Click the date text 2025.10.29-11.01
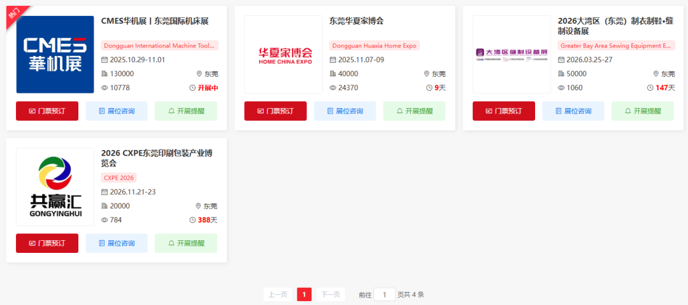Image resolution: width=688 pixels, height=305 pixels. click(138, 60)
